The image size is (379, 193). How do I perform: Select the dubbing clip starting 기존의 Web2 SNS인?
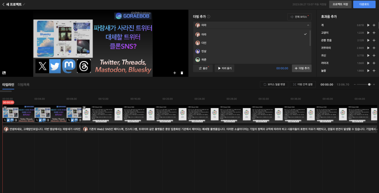click(x=230, y=129)
